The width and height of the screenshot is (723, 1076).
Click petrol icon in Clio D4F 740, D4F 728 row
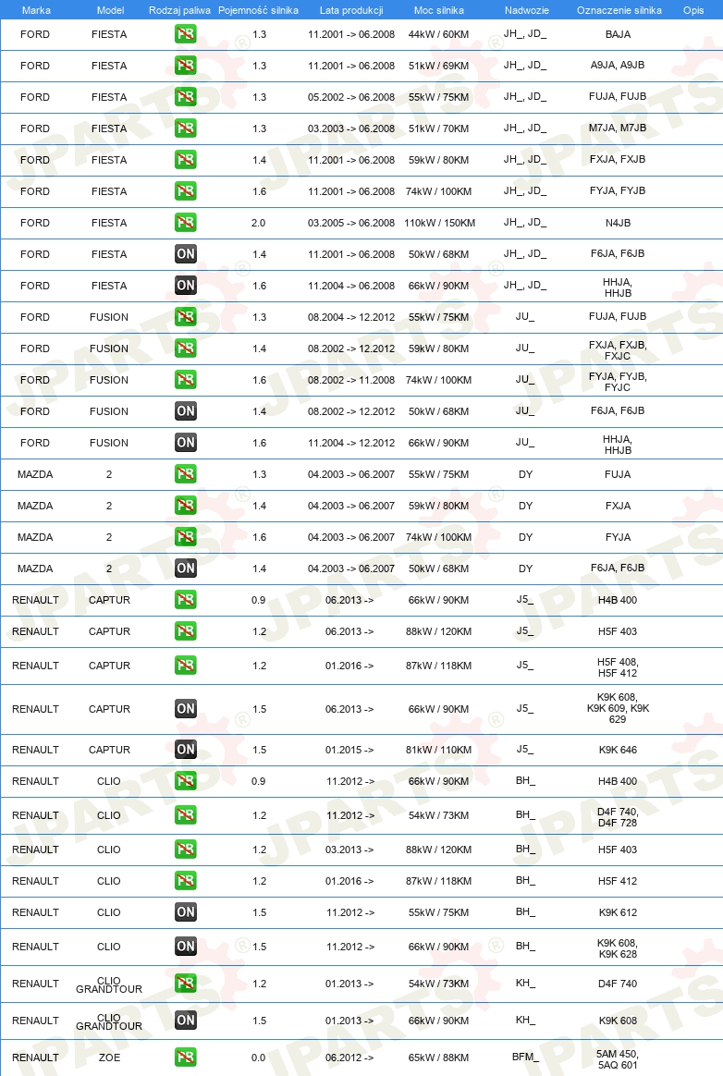pyautogui.click(x=186, y=815)
